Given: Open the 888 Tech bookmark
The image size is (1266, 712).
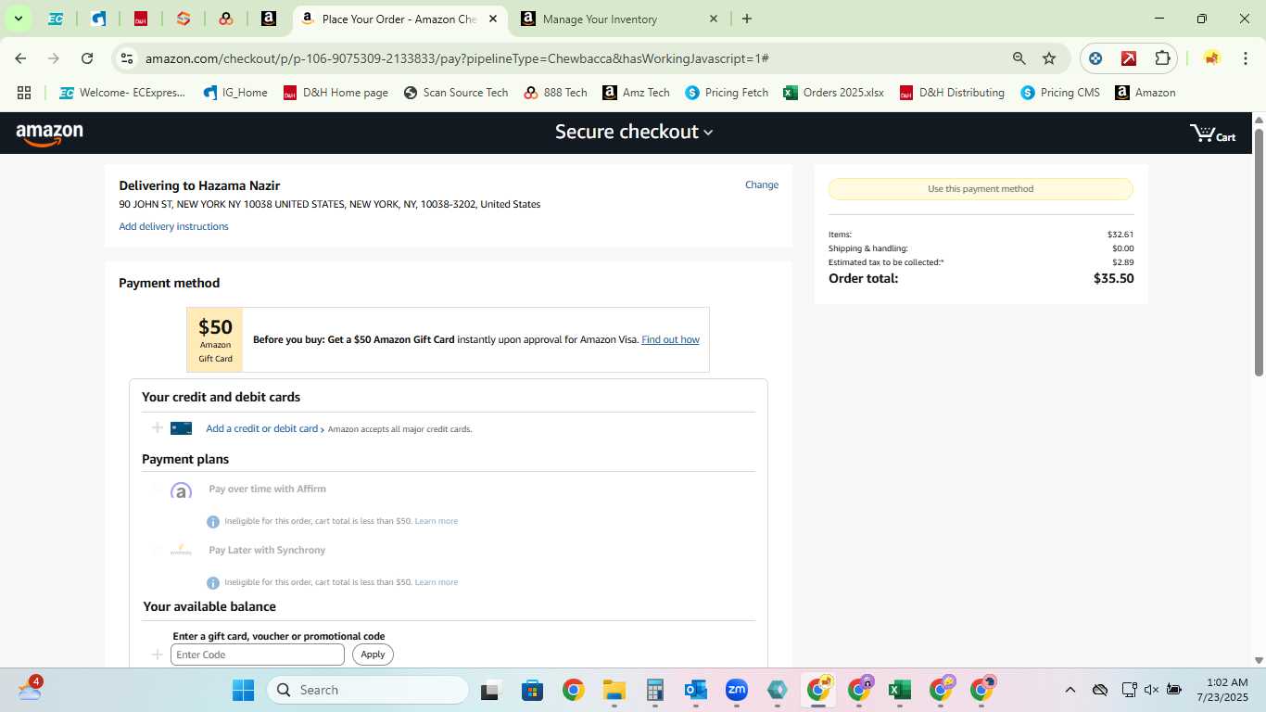Looking at the screenshot, I should point(556,93).
